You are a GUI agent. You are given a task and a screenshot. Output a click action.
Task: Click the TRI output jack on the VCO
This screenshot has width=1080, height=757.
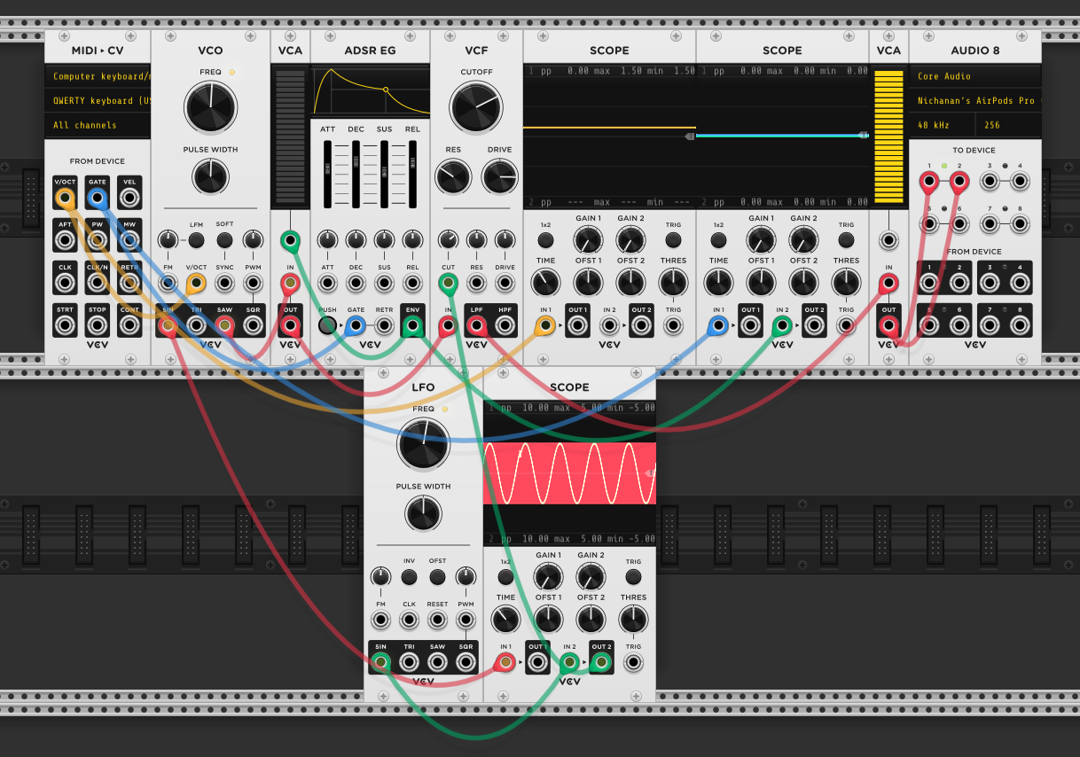[196, 325]
